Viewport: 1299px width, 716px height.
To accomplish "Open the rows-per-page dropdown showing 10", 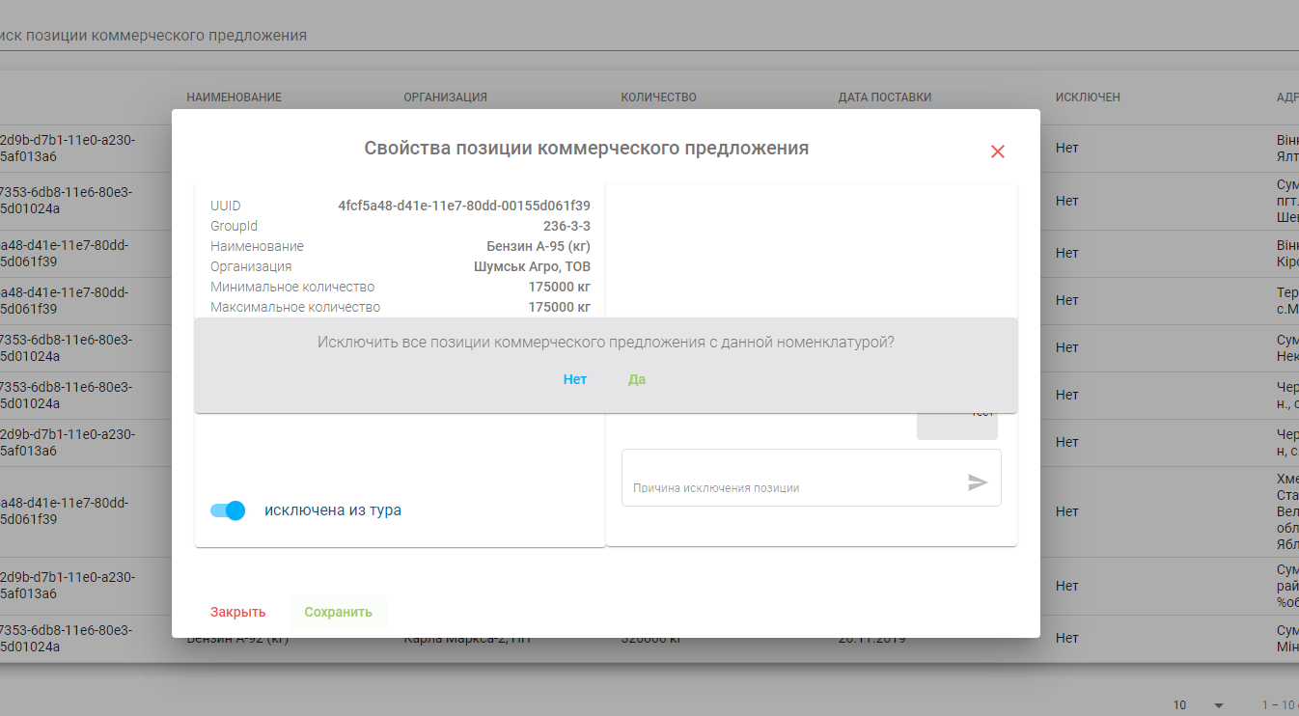I will coord(1199,705).
